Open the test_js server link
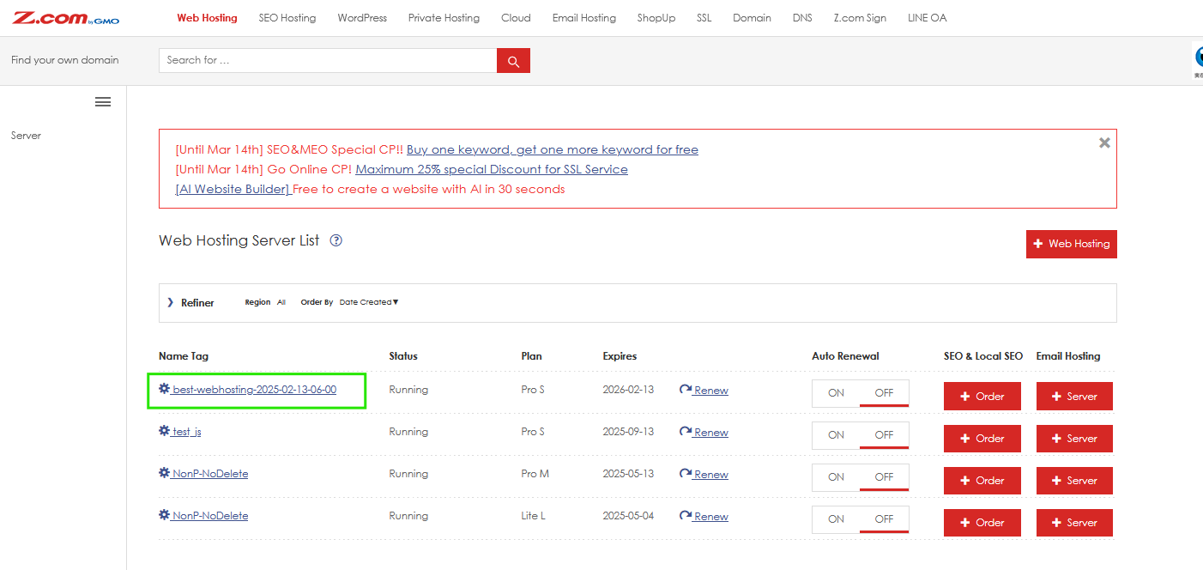This screenshot has width=1203, height=570. click(x=186, y=432)
